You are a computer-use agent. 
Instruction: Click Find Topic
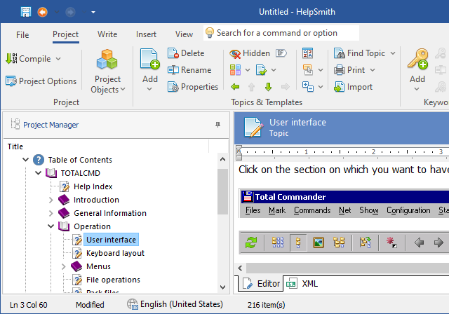(x=359, y=53)
